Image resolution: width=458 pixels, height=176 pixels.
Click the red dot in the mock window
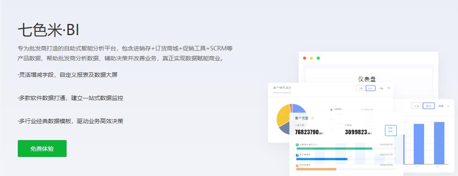click(305, 58)
